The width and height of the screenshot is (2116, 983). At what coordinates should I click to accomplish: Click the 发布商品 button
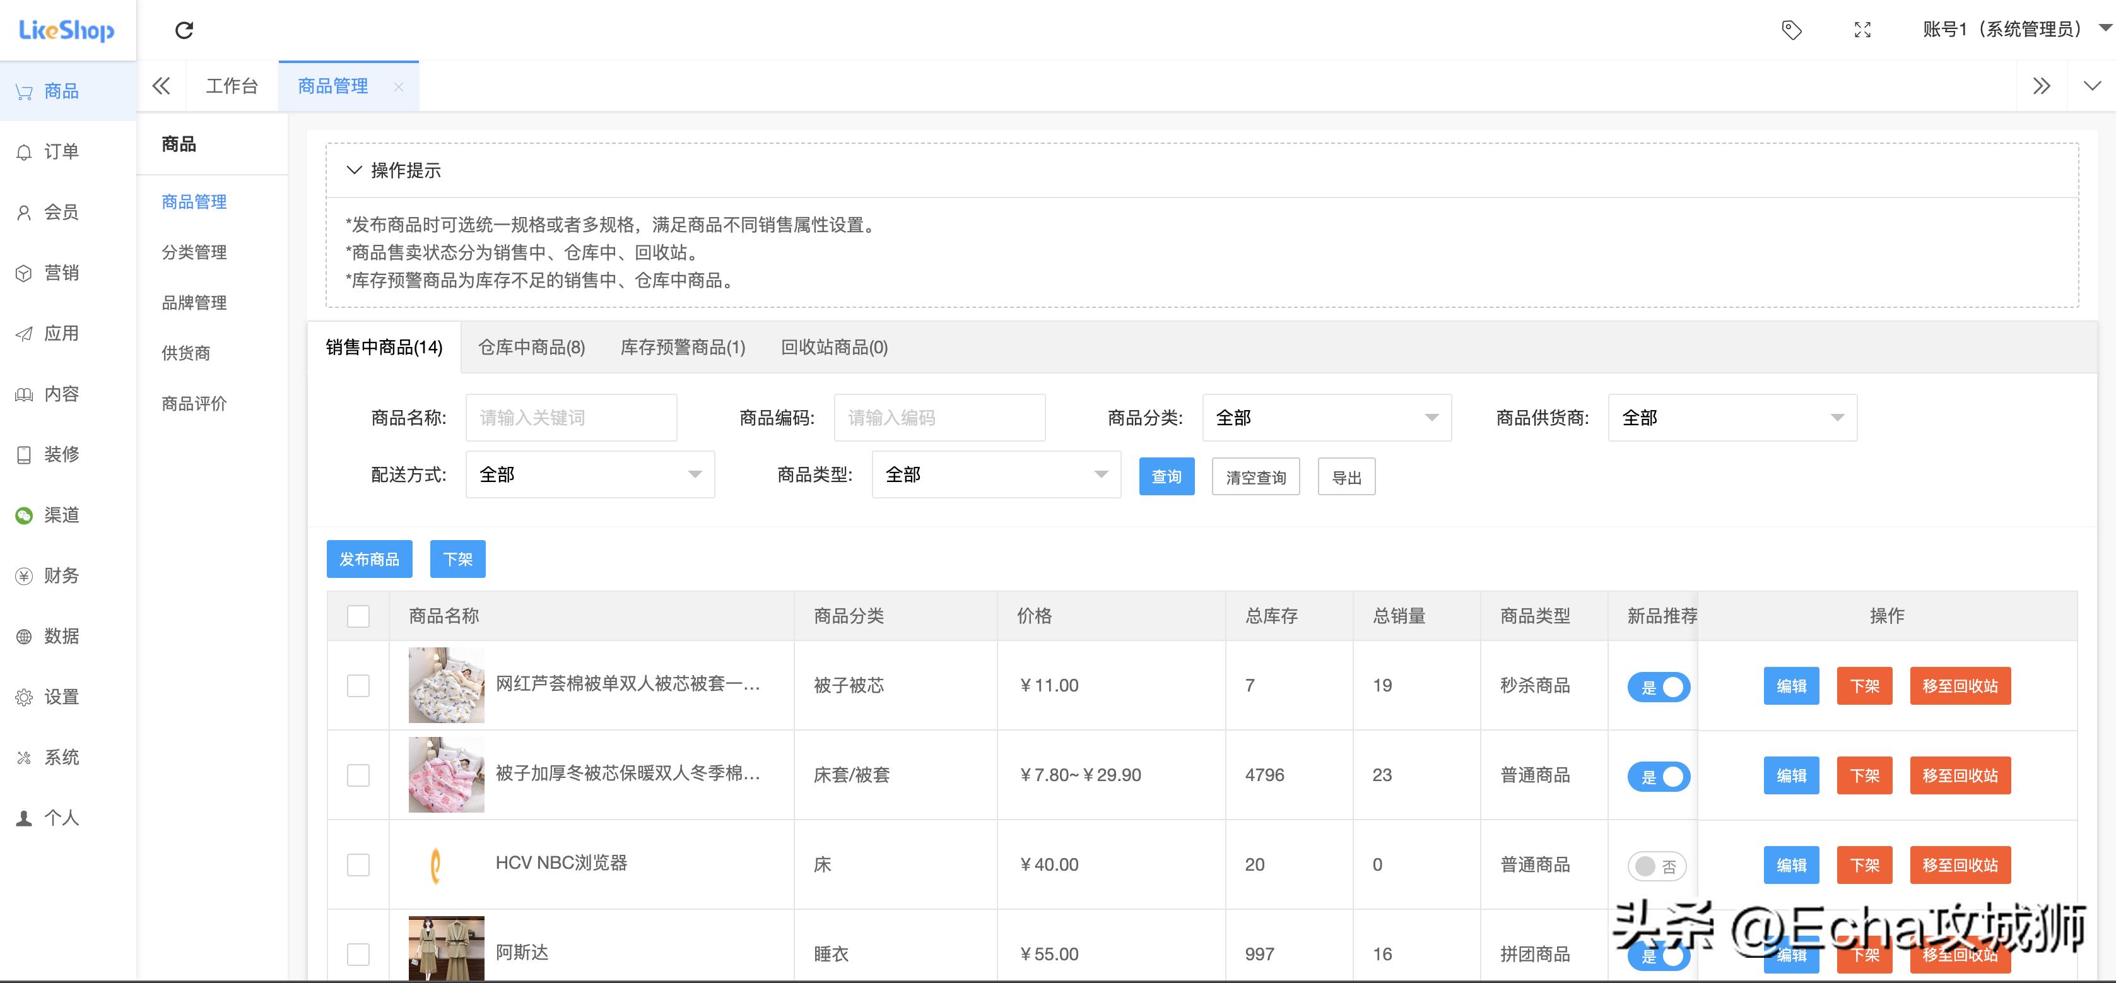tap(369, 558)
